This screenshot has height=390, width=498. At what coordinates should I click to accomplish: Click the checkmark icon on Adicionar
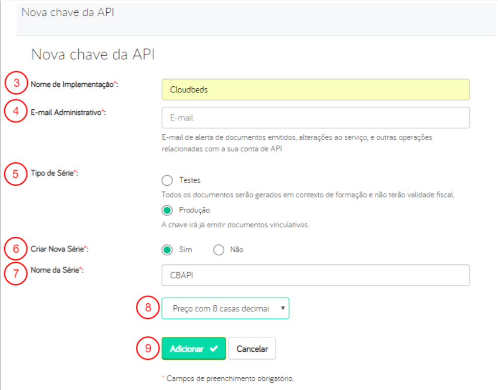pos(213,349)
